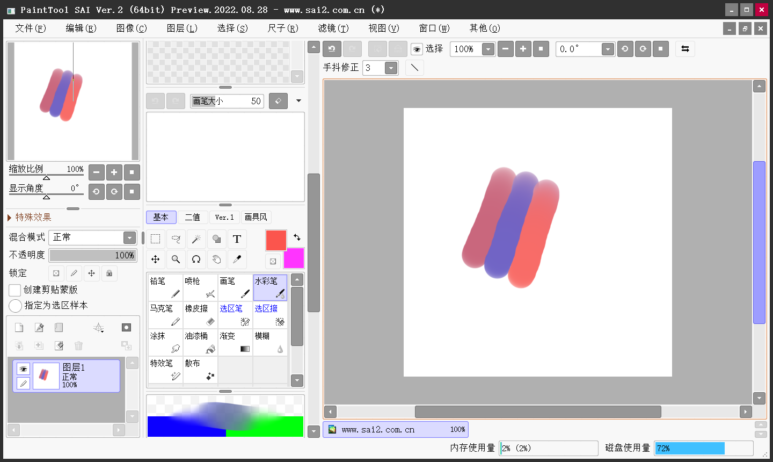This screenshot has width=773, height=462.
Task: Select the 油漆桶 paint bucket tool
Action: click(x=200, y=342)
